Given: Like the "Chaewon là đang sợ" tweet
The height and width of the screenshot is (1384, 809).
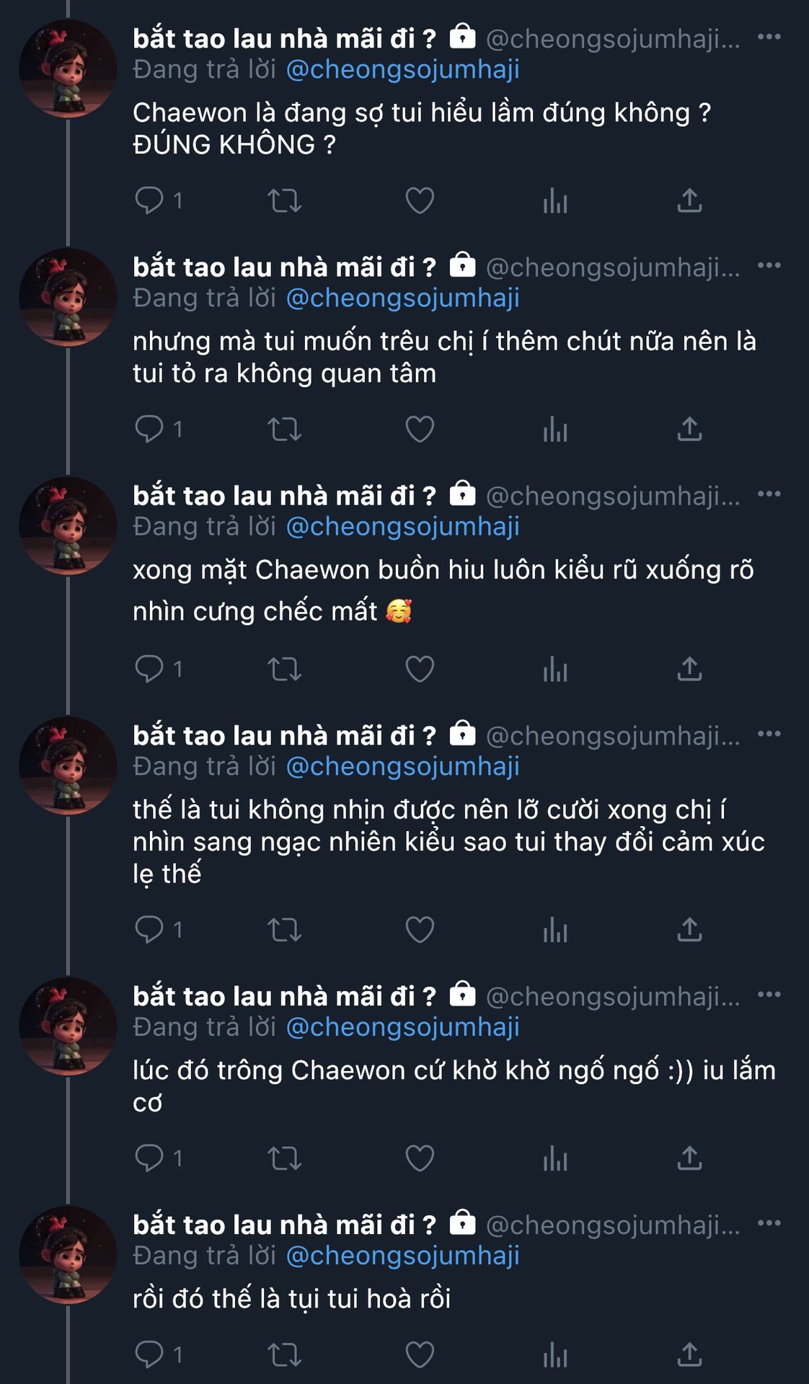Looking at the screenshot, I should [x=420, y=200].
